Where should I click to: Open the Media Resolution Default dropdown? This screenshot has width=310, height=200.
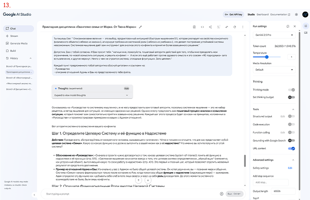pos(274,70)
